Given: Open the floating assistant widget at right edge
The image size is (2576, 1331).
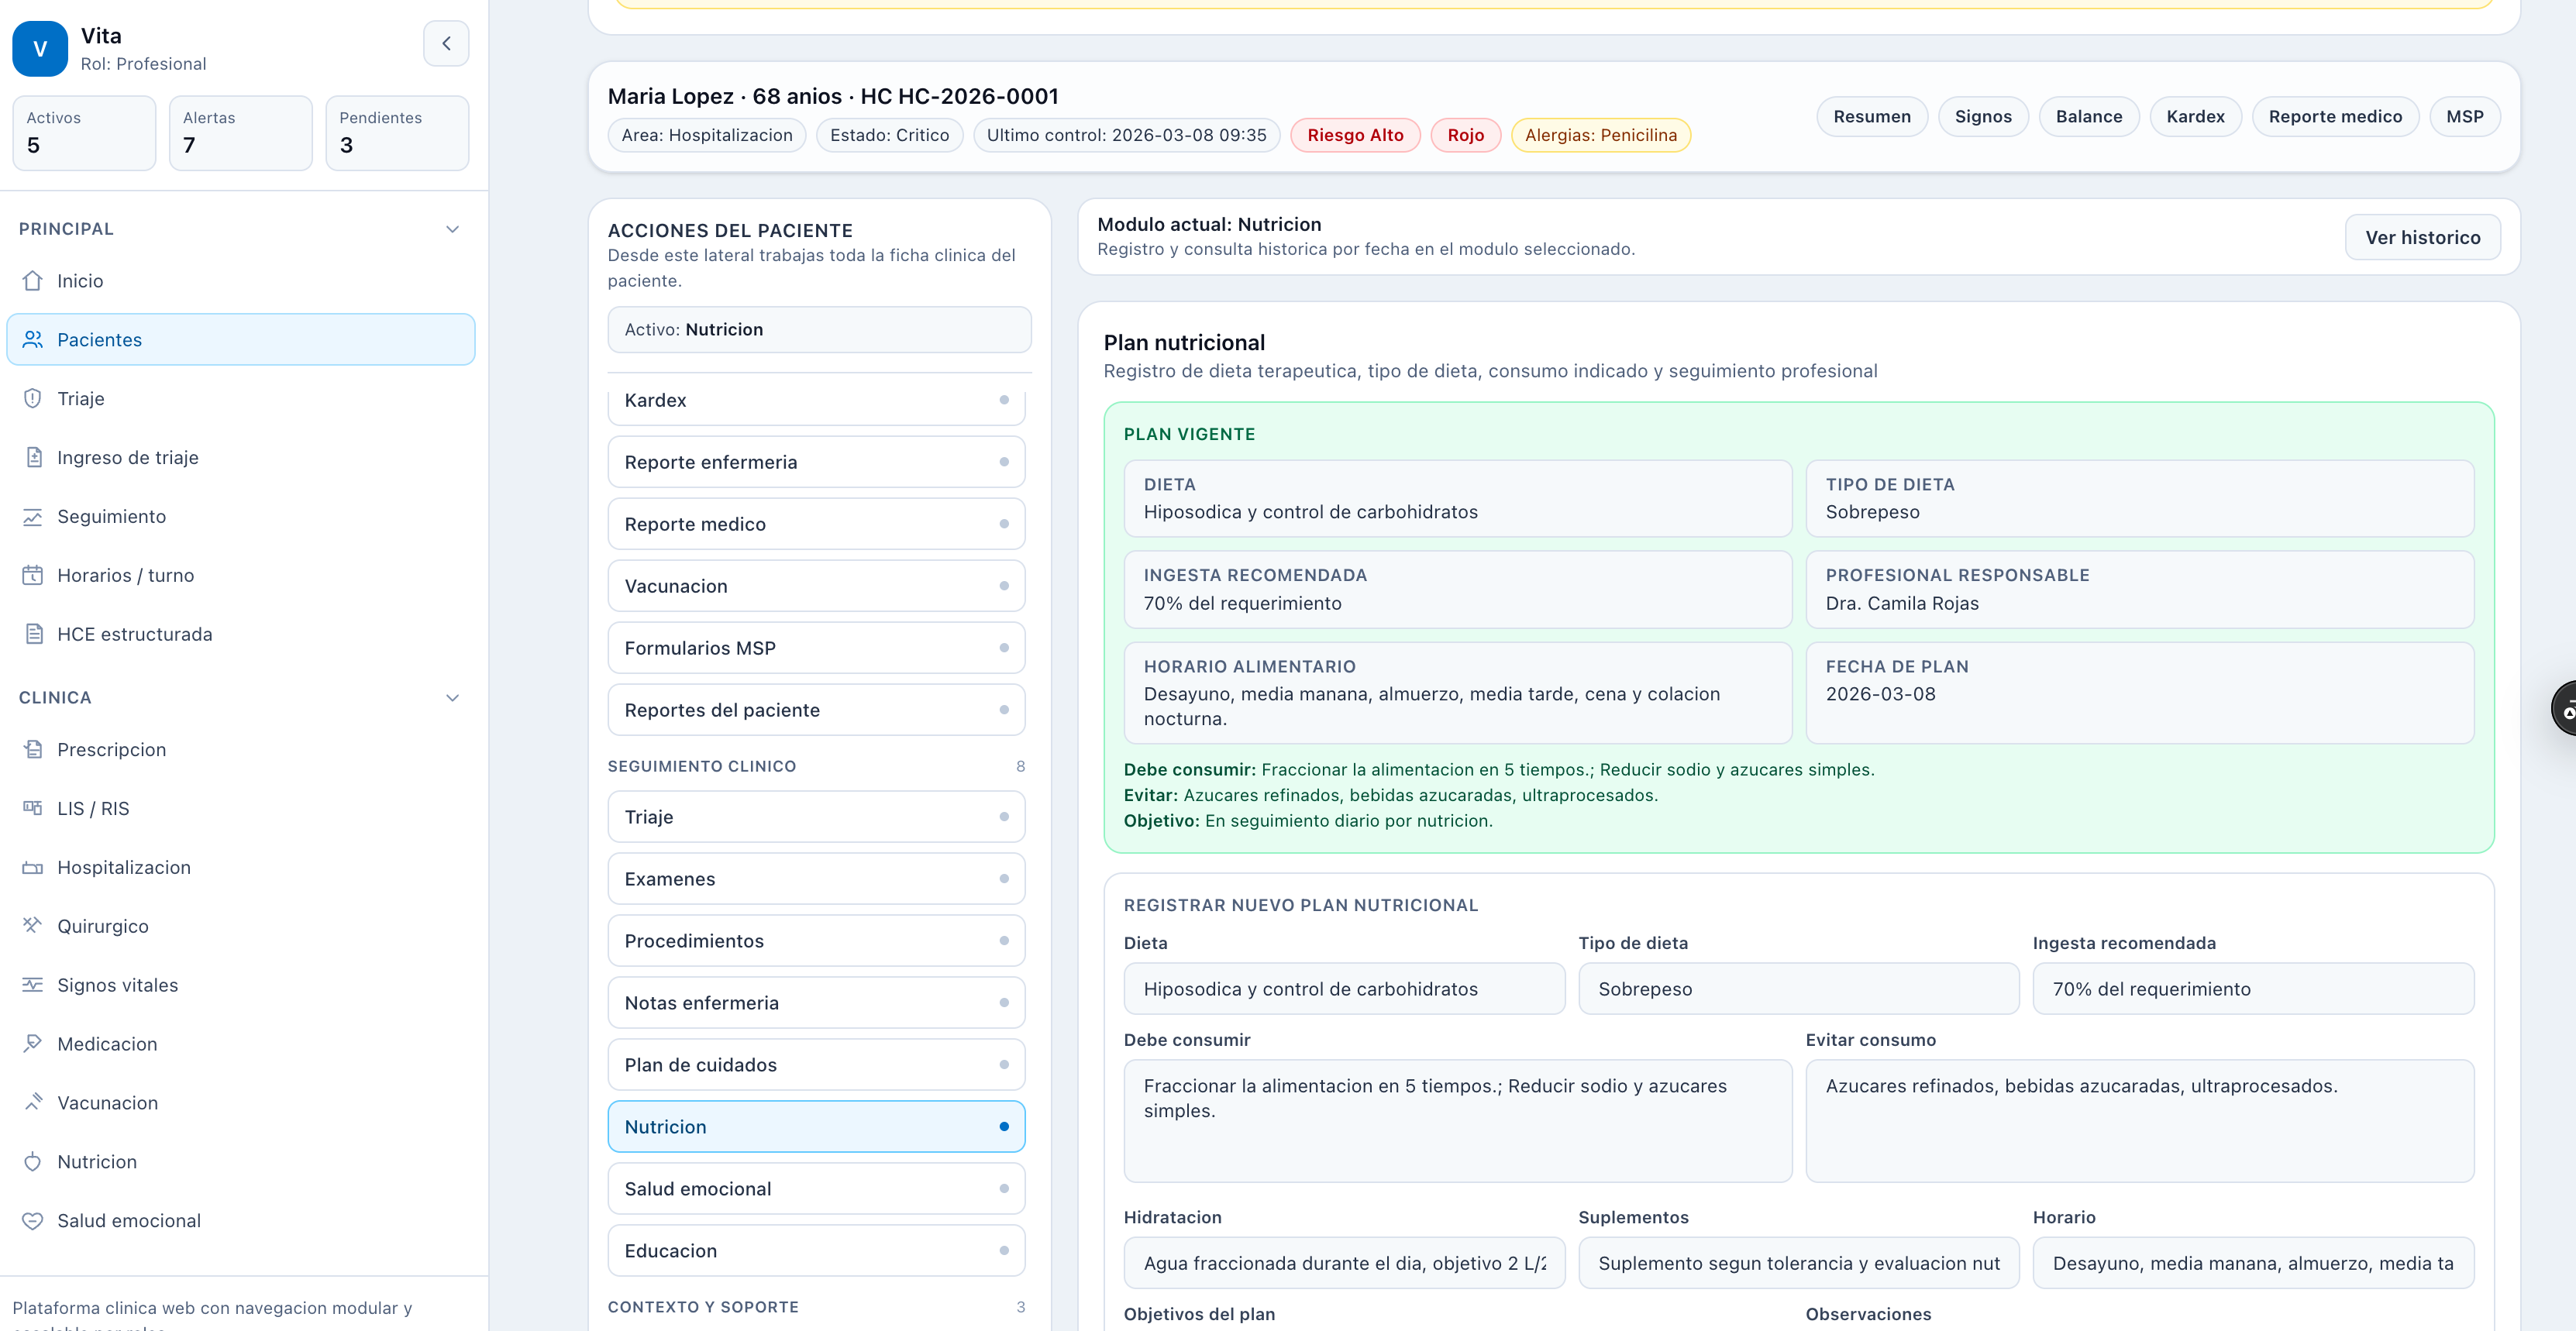Looking at the screenshot, I should coord(2565,708).
